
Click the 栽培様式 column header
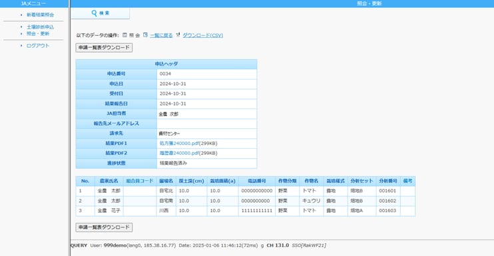click(x=336, y=181)
